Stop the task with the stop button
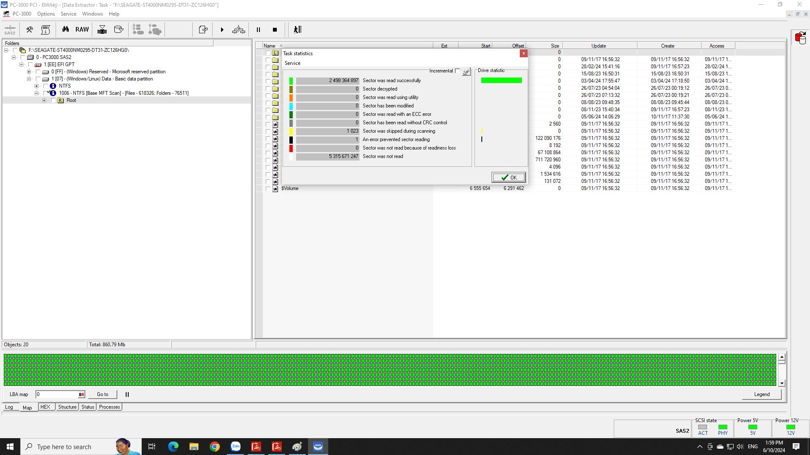Image resolution: width=810 pixels, height=455 pixels. [275, 30]
